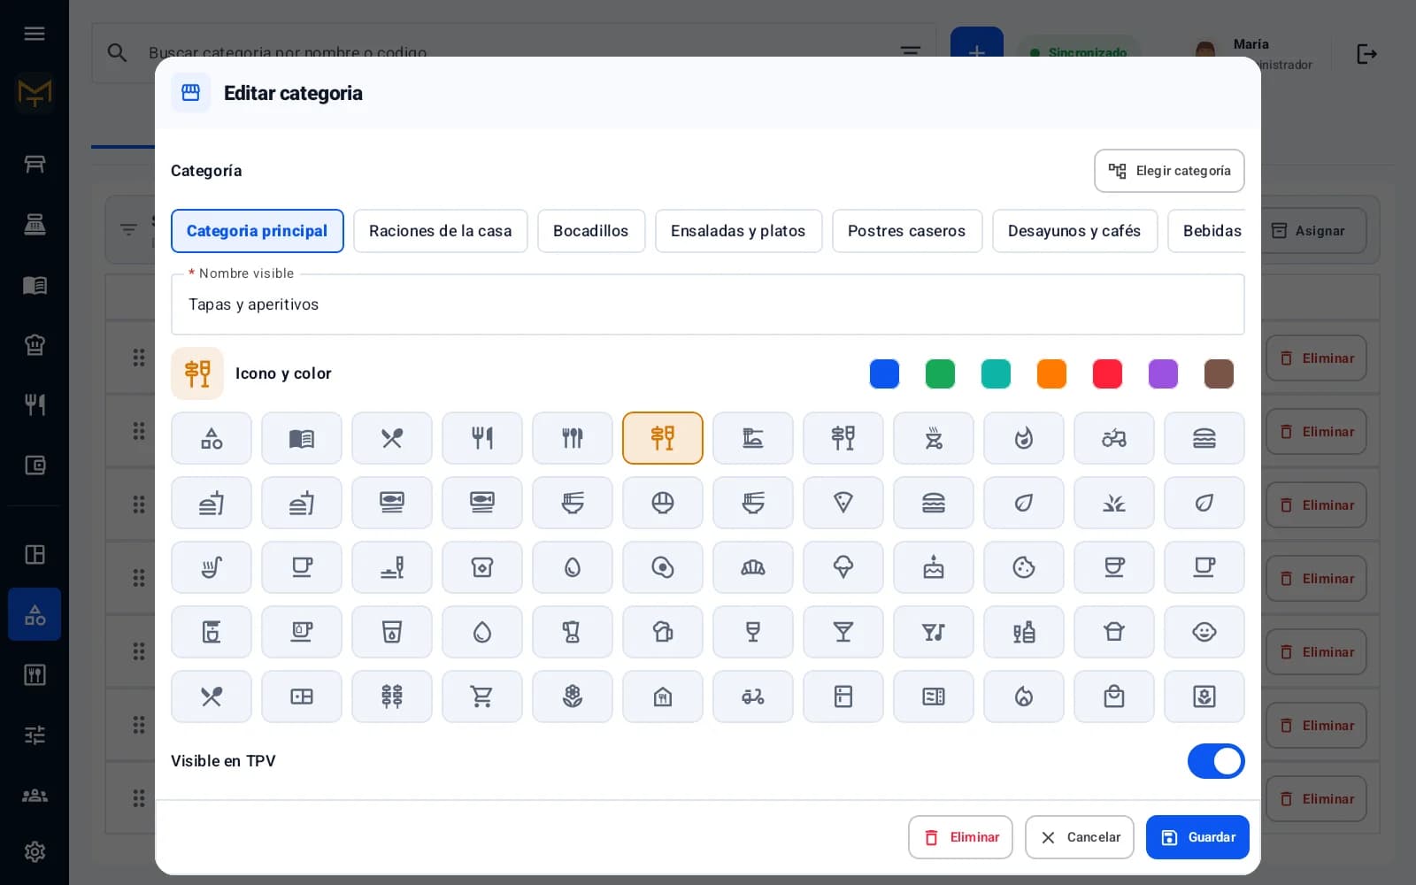1416x885 pixels.
Task: Open the hamburger menu in the sidebar
Action: coord(35,34)
